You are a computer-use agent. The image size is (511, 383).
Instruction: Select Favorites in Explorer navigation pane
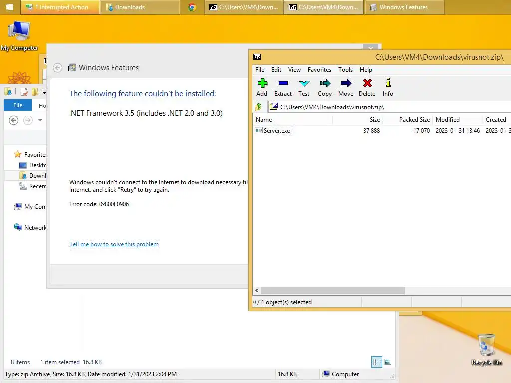(30, 154)
